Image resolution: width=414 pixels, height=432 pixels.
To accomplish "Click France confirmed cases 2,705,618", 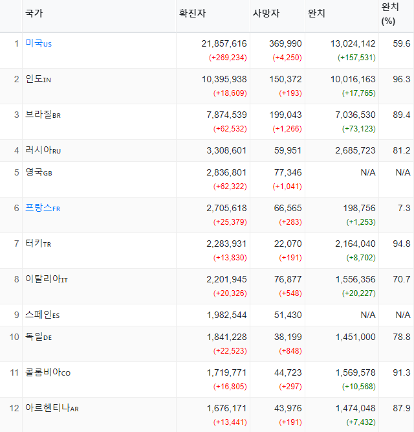I will click(x=226, y=208).
